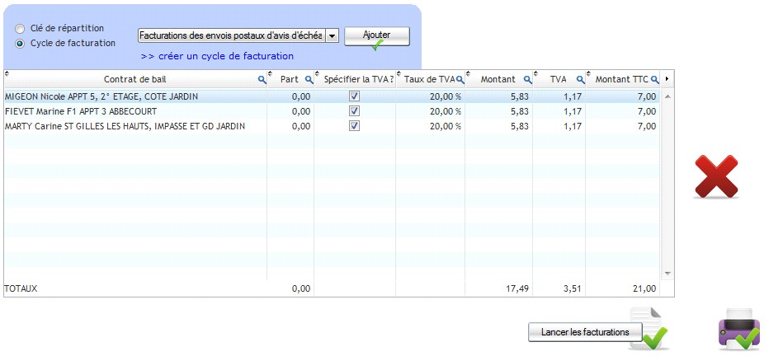769x356 pixels.
Task: Click the purple printer icon
Action: pyautogui.click(x=739, y=329)
